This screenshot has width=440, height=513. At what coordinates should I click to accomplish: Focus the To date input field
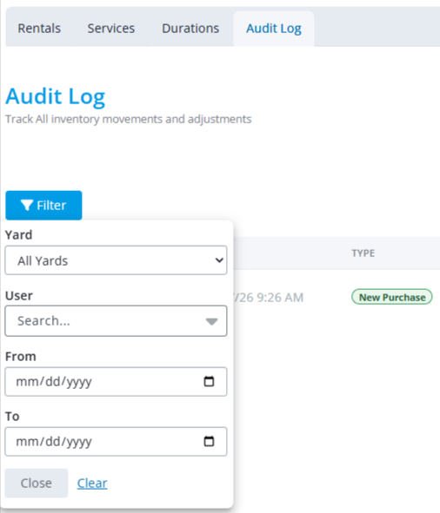point(116,441)
